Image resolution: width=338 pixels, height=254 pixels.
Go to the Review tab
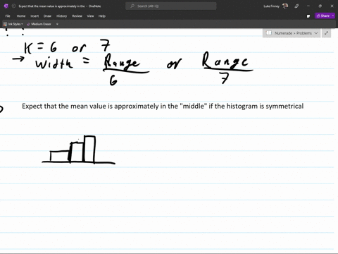click(77, 16)
